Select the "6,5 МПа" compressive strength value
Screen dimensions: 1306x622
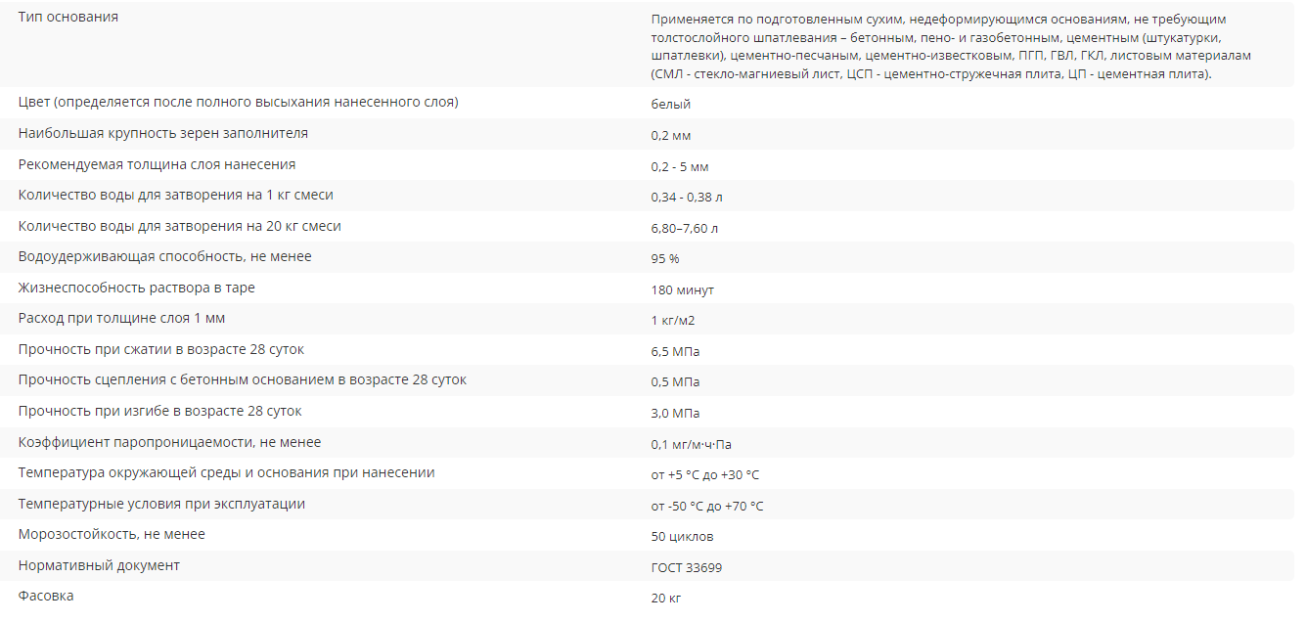(x=675, y=352)
